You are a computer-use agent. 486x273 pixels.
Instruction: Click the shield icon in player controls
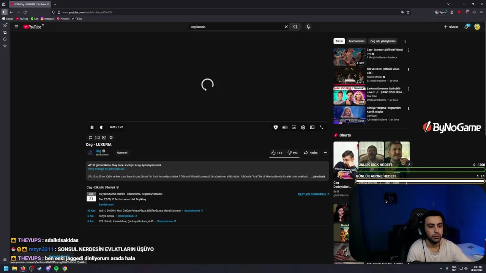point(276,127)
